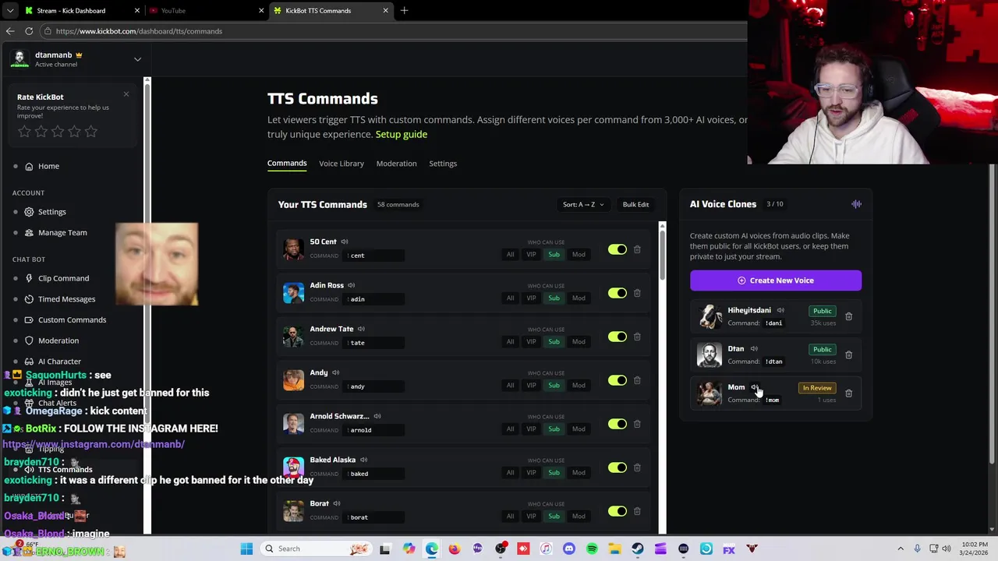The height and width of the screenshot is (561, 998).
Task: Reload the browser page
Action: [x=29, y=31]
